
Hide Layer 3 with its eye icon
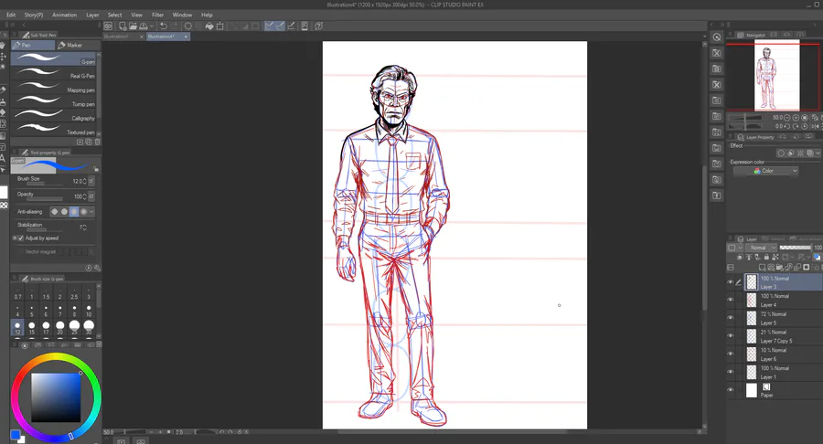[730, 282]
